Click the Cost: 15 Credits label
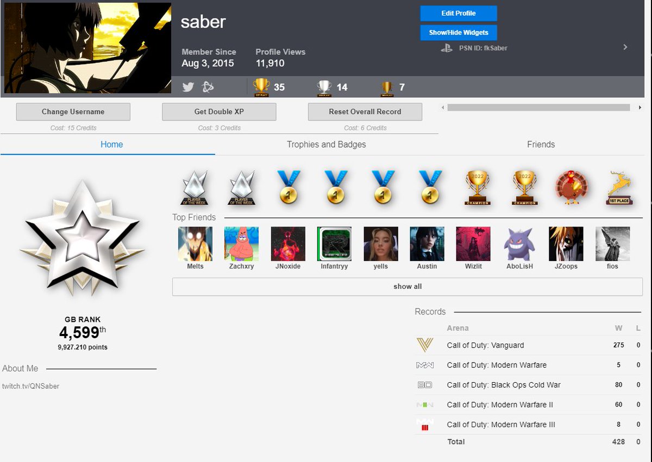Image resolution: width=652 pixels, height=462 pixels. pos(73,128)
